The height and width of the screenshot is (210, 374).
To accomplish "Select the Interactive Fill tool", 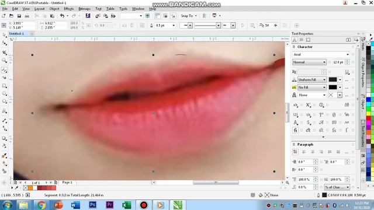I will (x=4, y=163).
